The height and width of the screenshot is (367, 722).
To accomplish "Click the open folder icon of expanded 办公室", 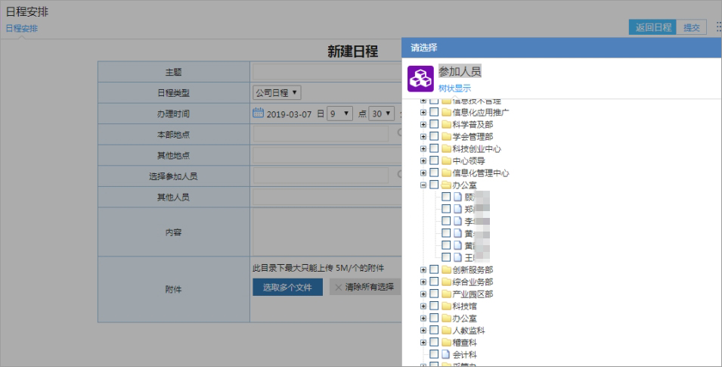I will 446,185.
